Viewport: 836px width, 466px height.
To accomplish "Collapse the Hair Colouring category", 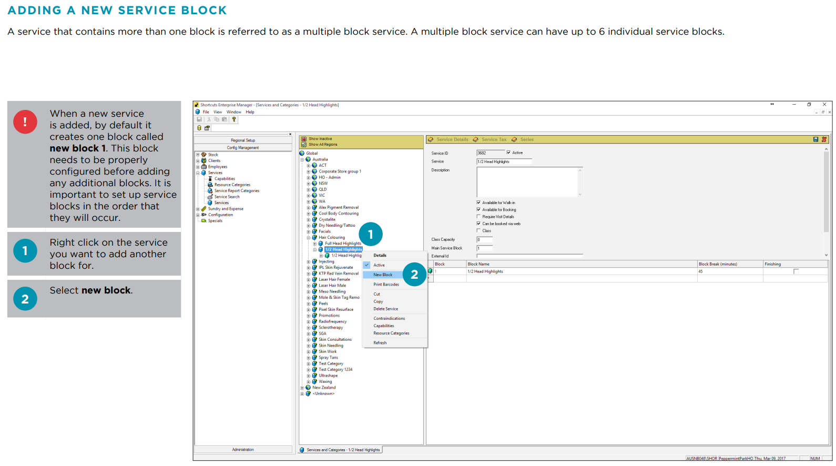I will coord(309,238).
